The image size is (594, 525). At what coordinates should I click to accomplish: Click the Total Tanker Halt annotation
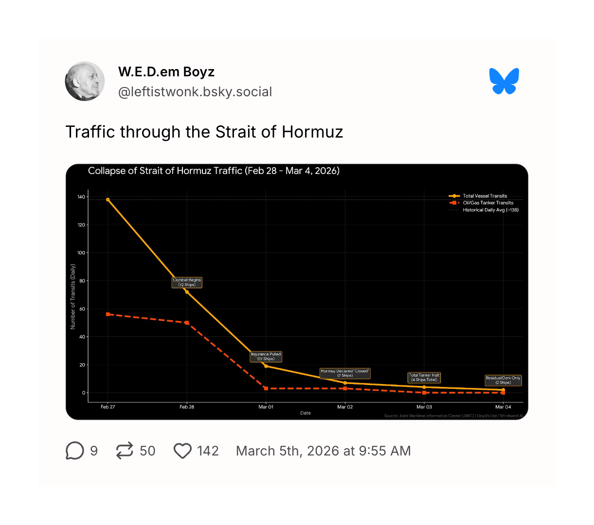[424, 378]
